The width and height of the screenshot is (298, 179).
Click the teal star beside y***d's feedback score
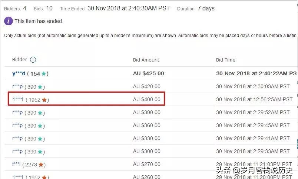click(x=44, y=74)
